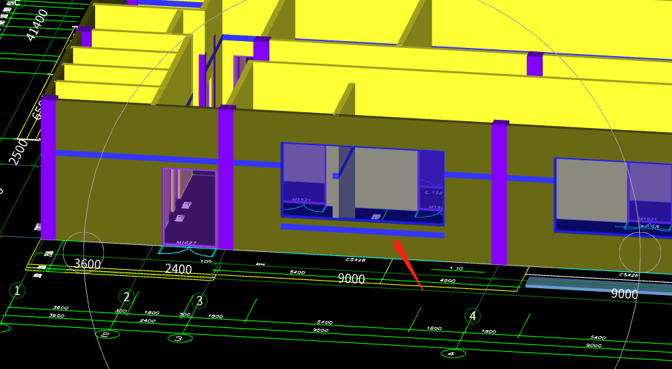Viewport: 672px width, 369px height.
Task: Click the M1521 label inside the window
Action: tap(301, 200)
